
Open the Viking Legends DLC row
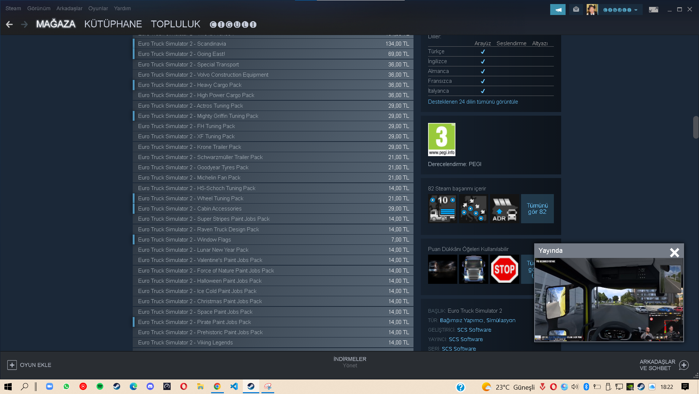[273, 343]
